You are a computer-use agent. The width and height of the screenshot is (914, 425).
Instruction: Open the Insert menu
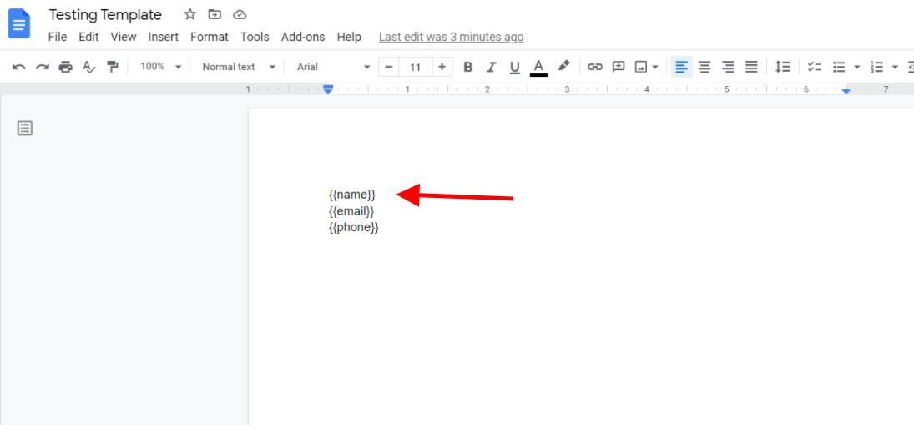point(164,37)
